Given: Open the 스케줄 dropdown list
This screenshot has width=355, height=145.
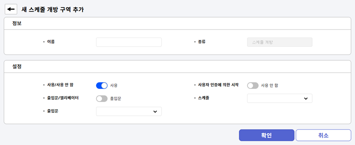Looking at the screenshot, I should pyautogui.click(x=279, y=98).
